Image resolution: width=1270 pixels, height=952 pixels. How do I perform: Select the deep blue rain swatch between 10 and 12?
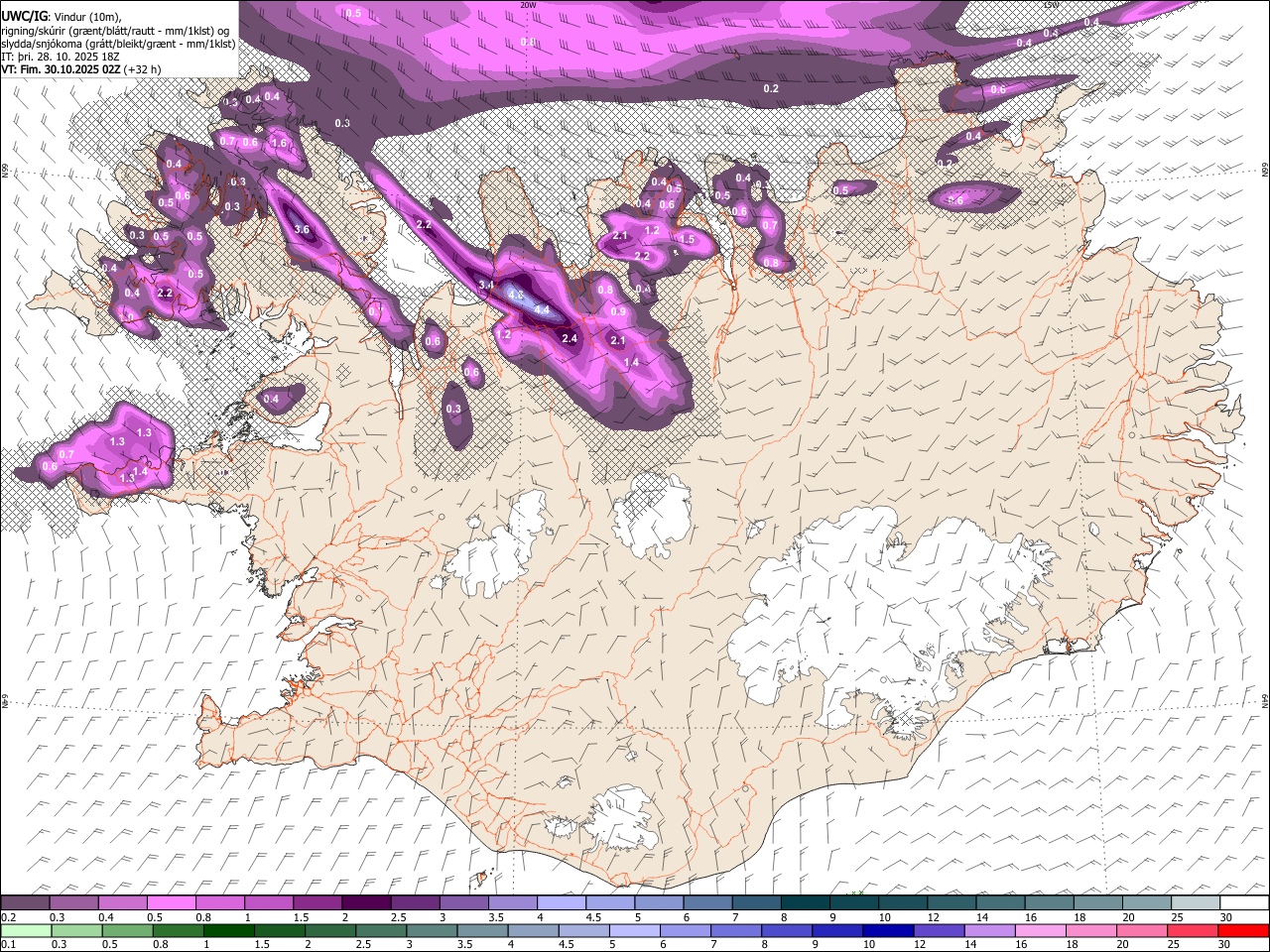point(887,930)
